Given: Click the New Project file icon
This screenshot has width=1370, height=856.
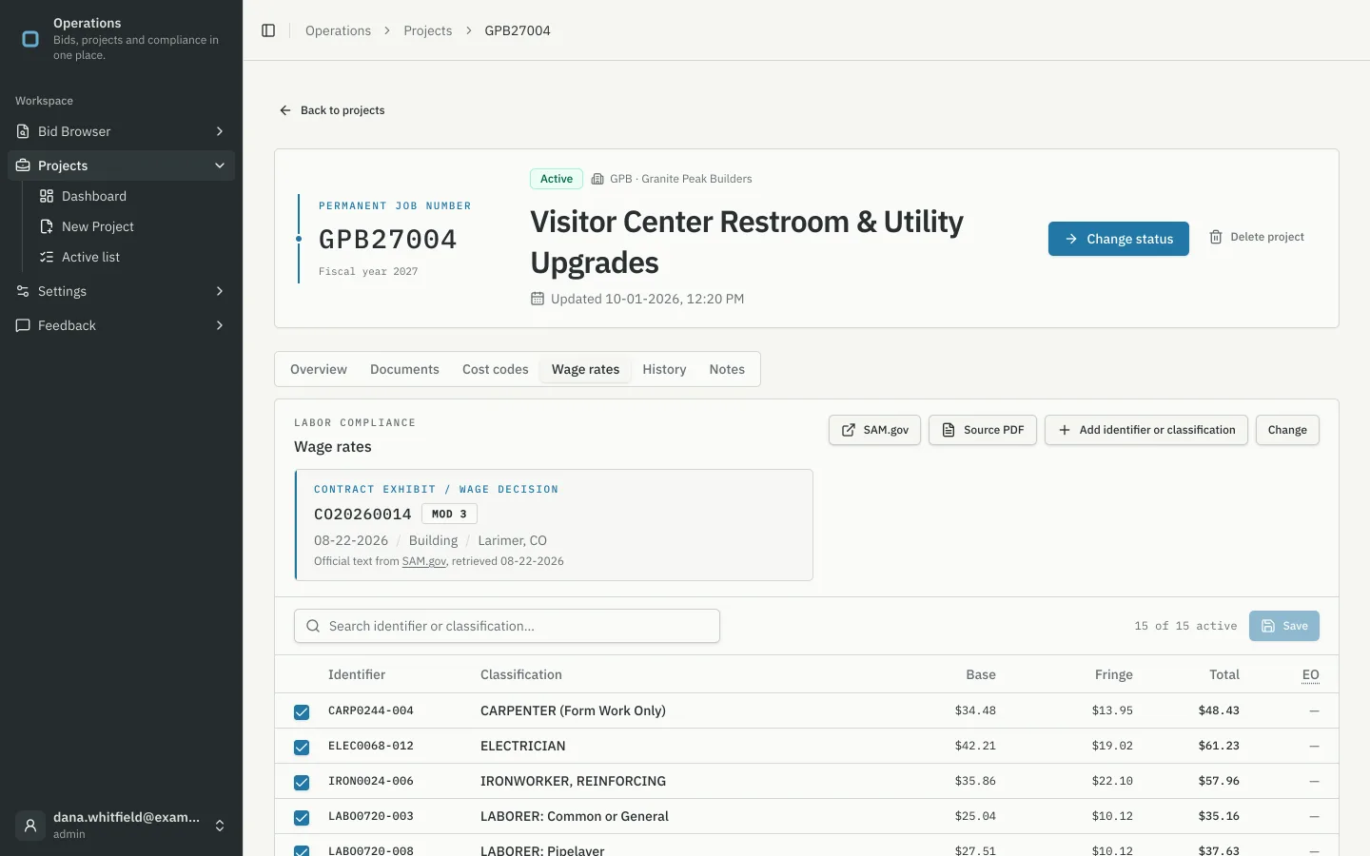Looking at the screenshot, I should point(47,226).
